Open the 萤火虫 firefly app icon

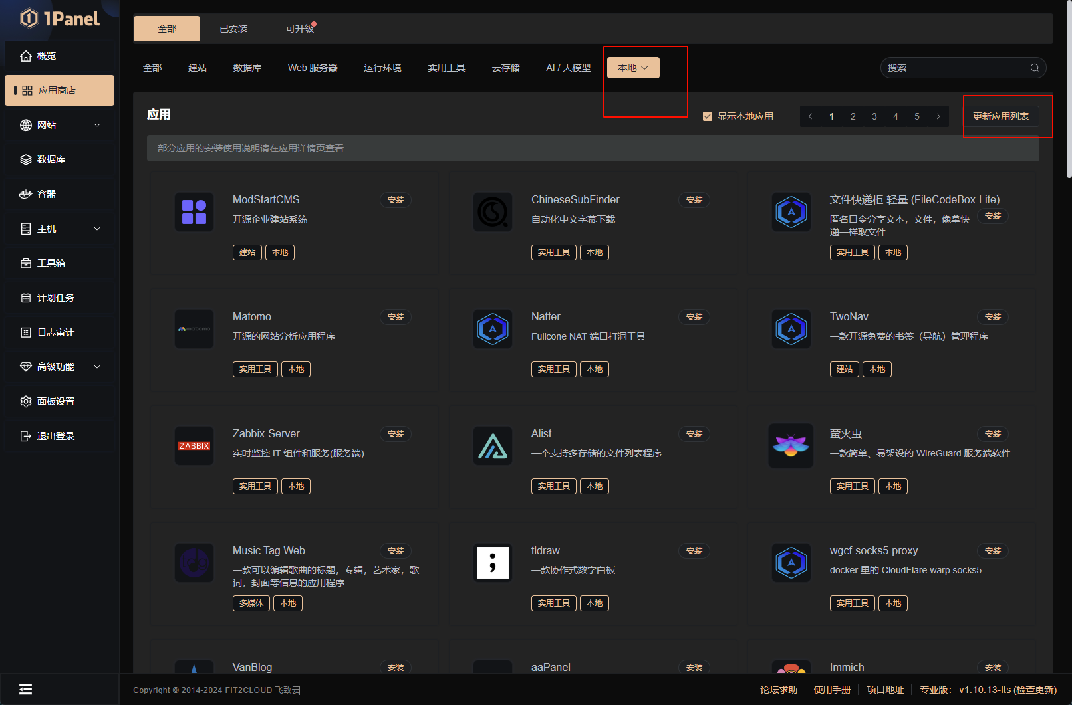point(791,446)
